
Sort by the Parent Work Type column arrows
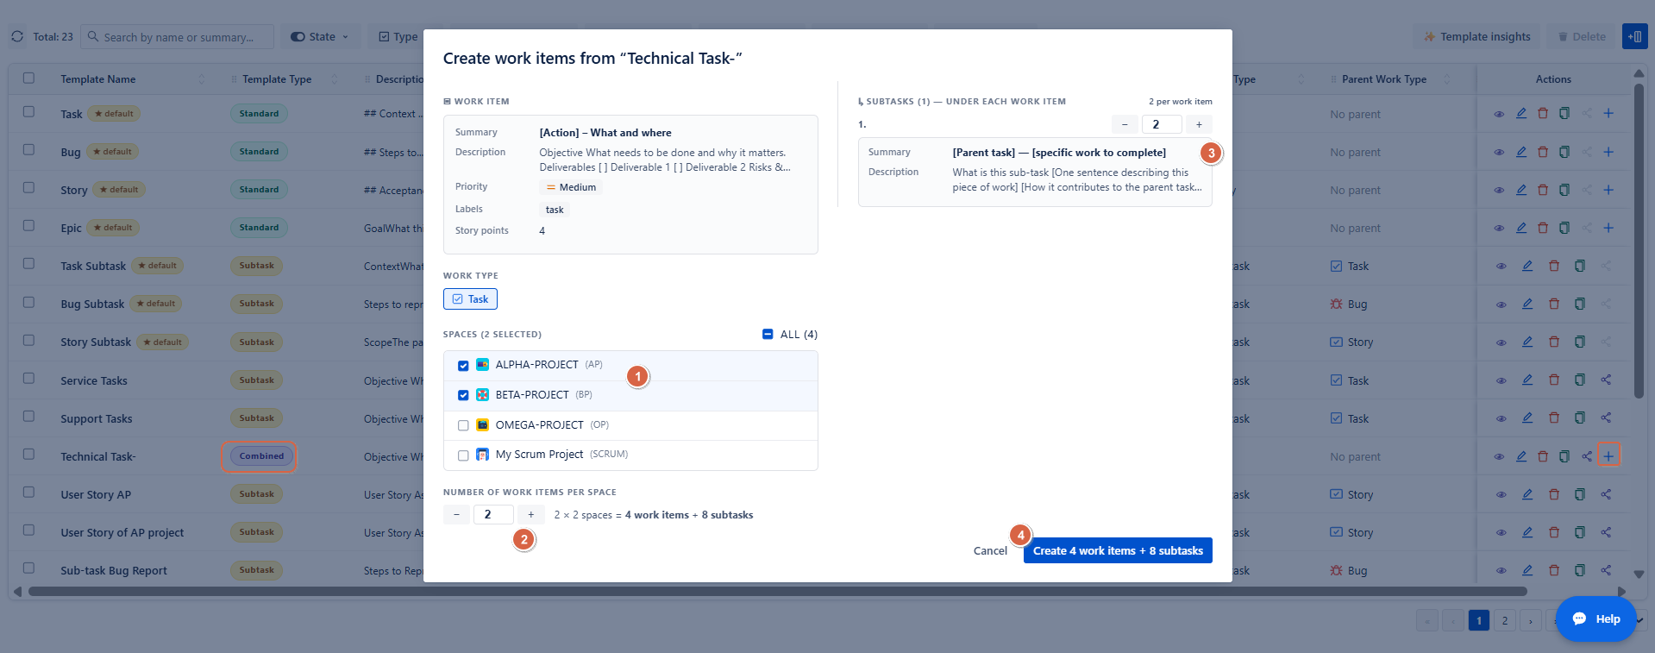[x=1447, y=79]
